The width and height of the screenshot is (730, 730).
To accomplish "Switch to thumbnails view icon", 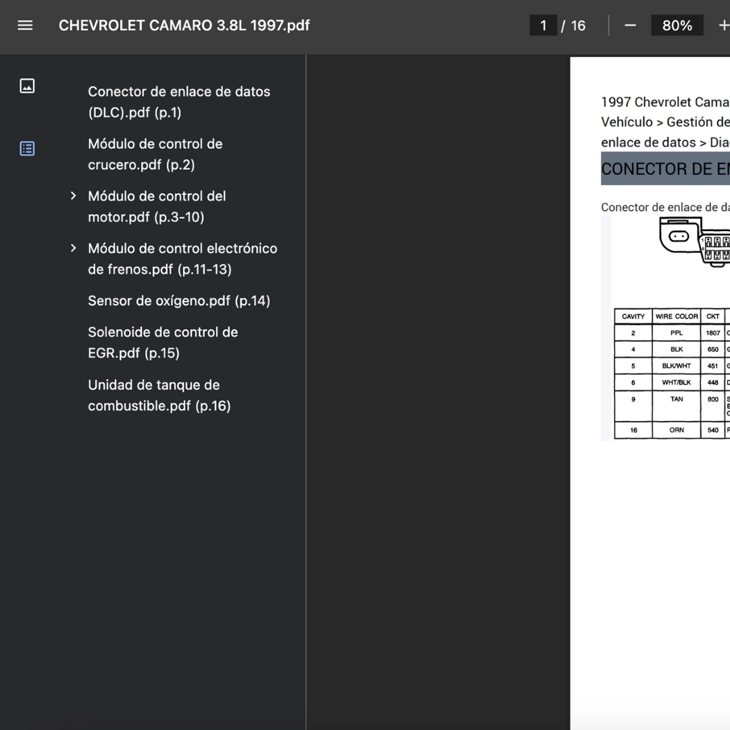I will [x=27, y=86].
